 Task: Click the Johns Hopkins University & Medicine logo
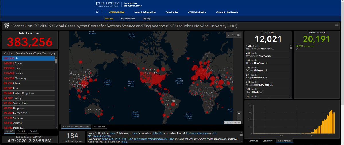point(108,4)
